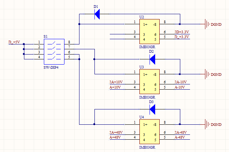Click the A-10V net label

click(x=180, y=87)
